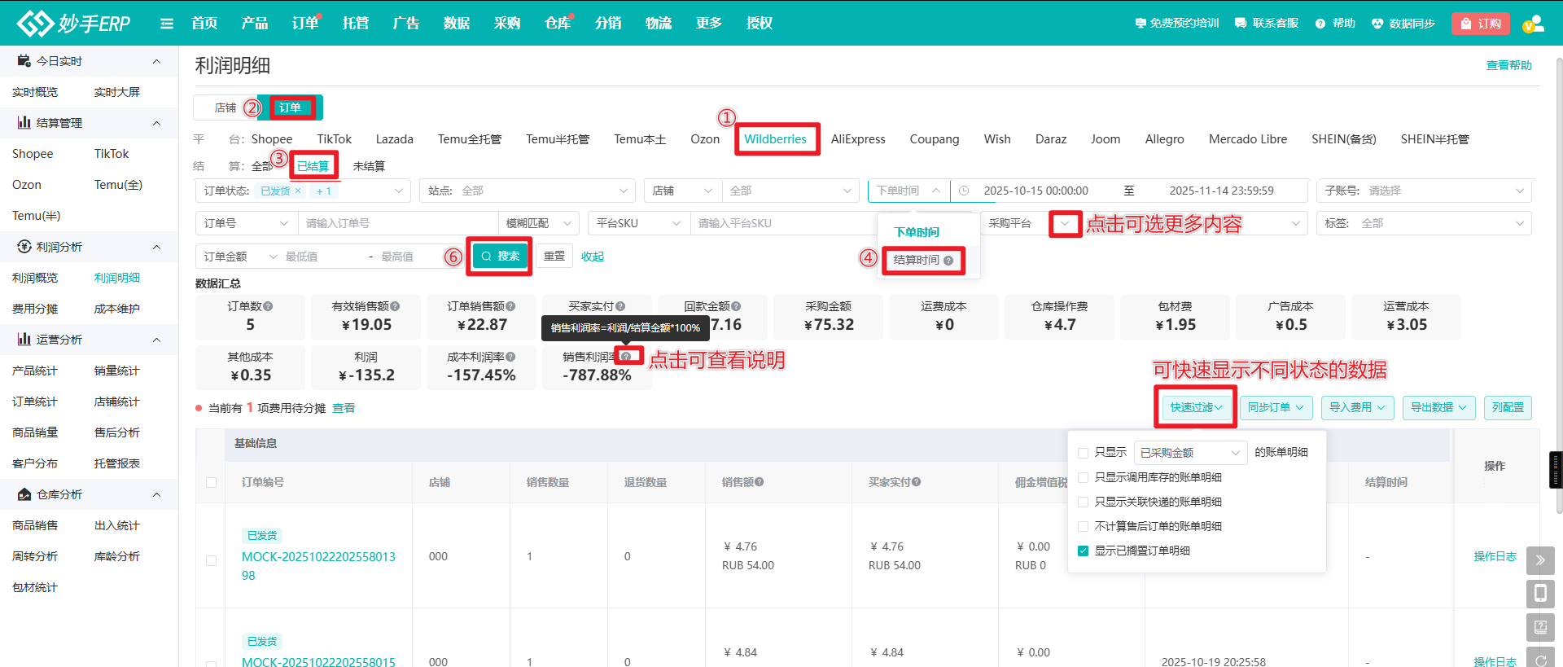Collapse the 运营分析 sidebar section

click(x=156, y=340)
